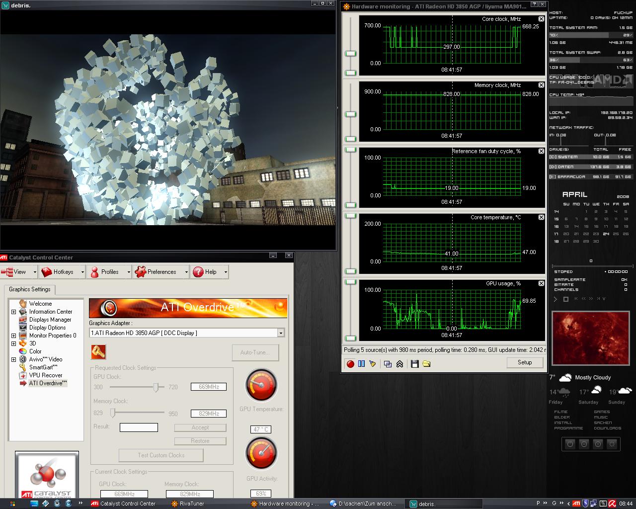Screen dimensions: 636x509
Task: Click the red antivirus tray icon
Action: [613, 504]
